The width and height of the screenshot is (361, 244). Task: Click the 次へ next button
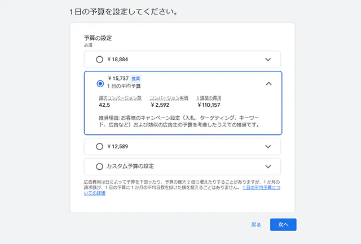click(x=283, y=224)
